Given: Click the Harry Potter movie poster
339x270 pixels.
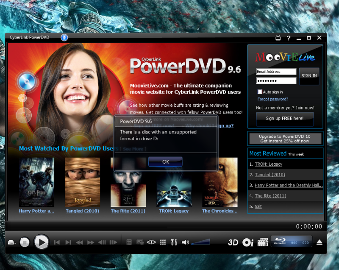Looking at the screenshot, I should click(x=36, y=182).
